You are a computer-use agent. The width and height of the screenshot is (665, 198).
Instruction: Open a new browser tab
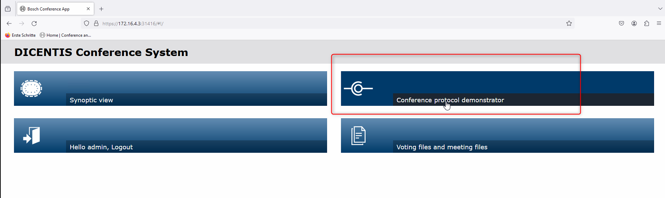tap(101, 9)
